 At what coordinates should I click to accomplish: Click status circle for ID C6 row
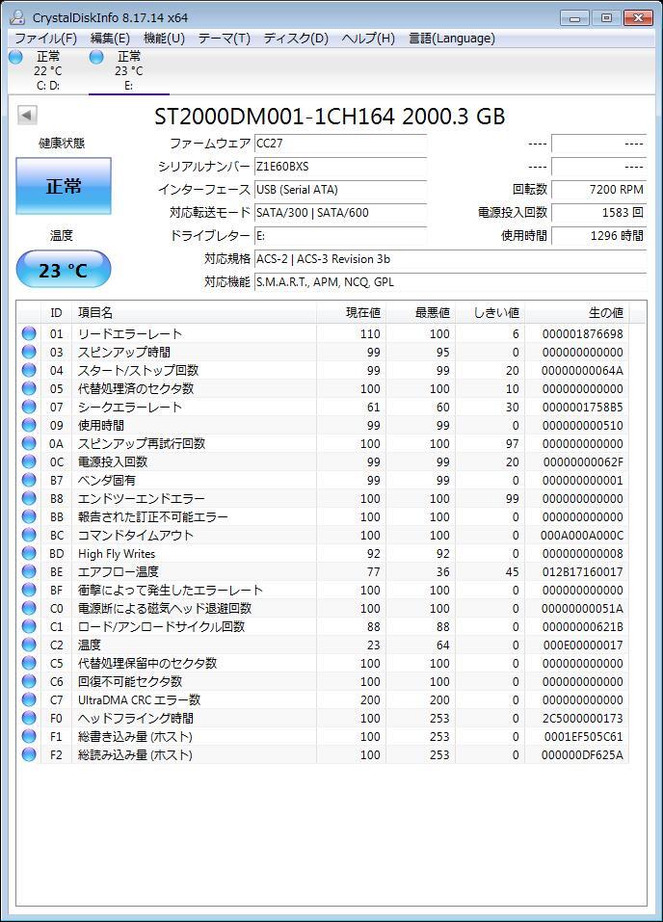(x=29, y=681)
